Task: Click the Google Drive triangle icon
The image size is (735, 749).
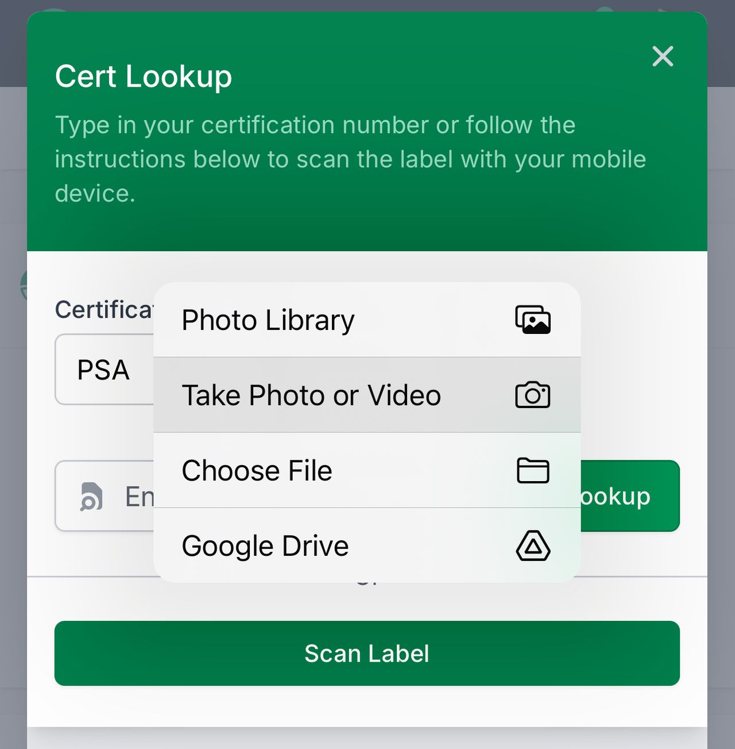Action: pyautogui.click(x=533, y=546)
